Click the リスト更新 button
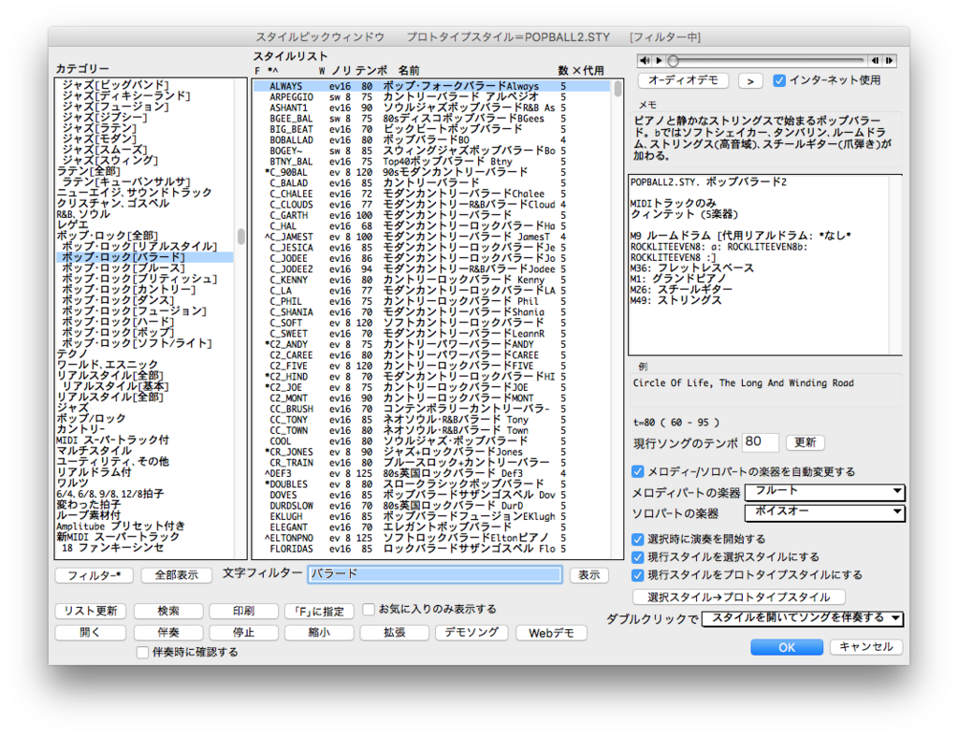 91,611
